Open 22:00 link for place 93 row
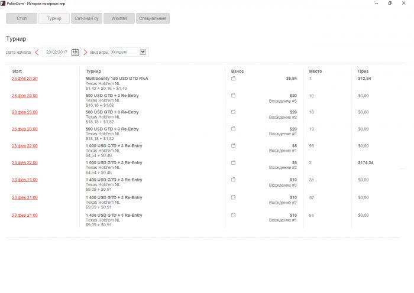 [x=25, y=146]
